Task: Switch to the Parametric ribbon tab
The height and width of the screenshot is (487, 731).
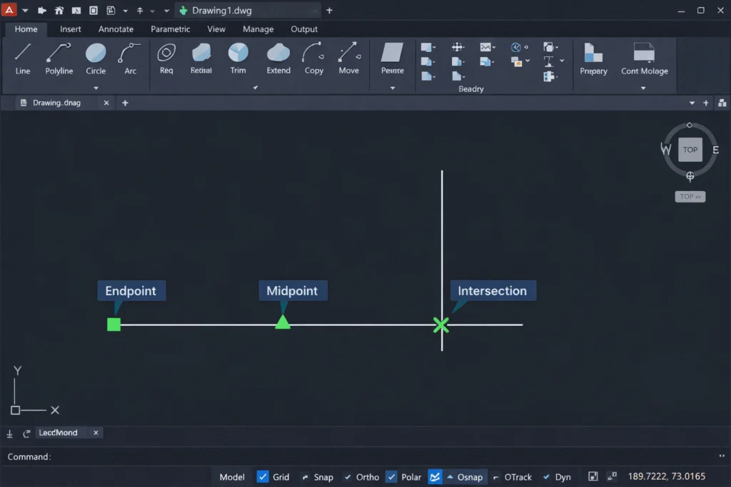Action: pos(170,29)
